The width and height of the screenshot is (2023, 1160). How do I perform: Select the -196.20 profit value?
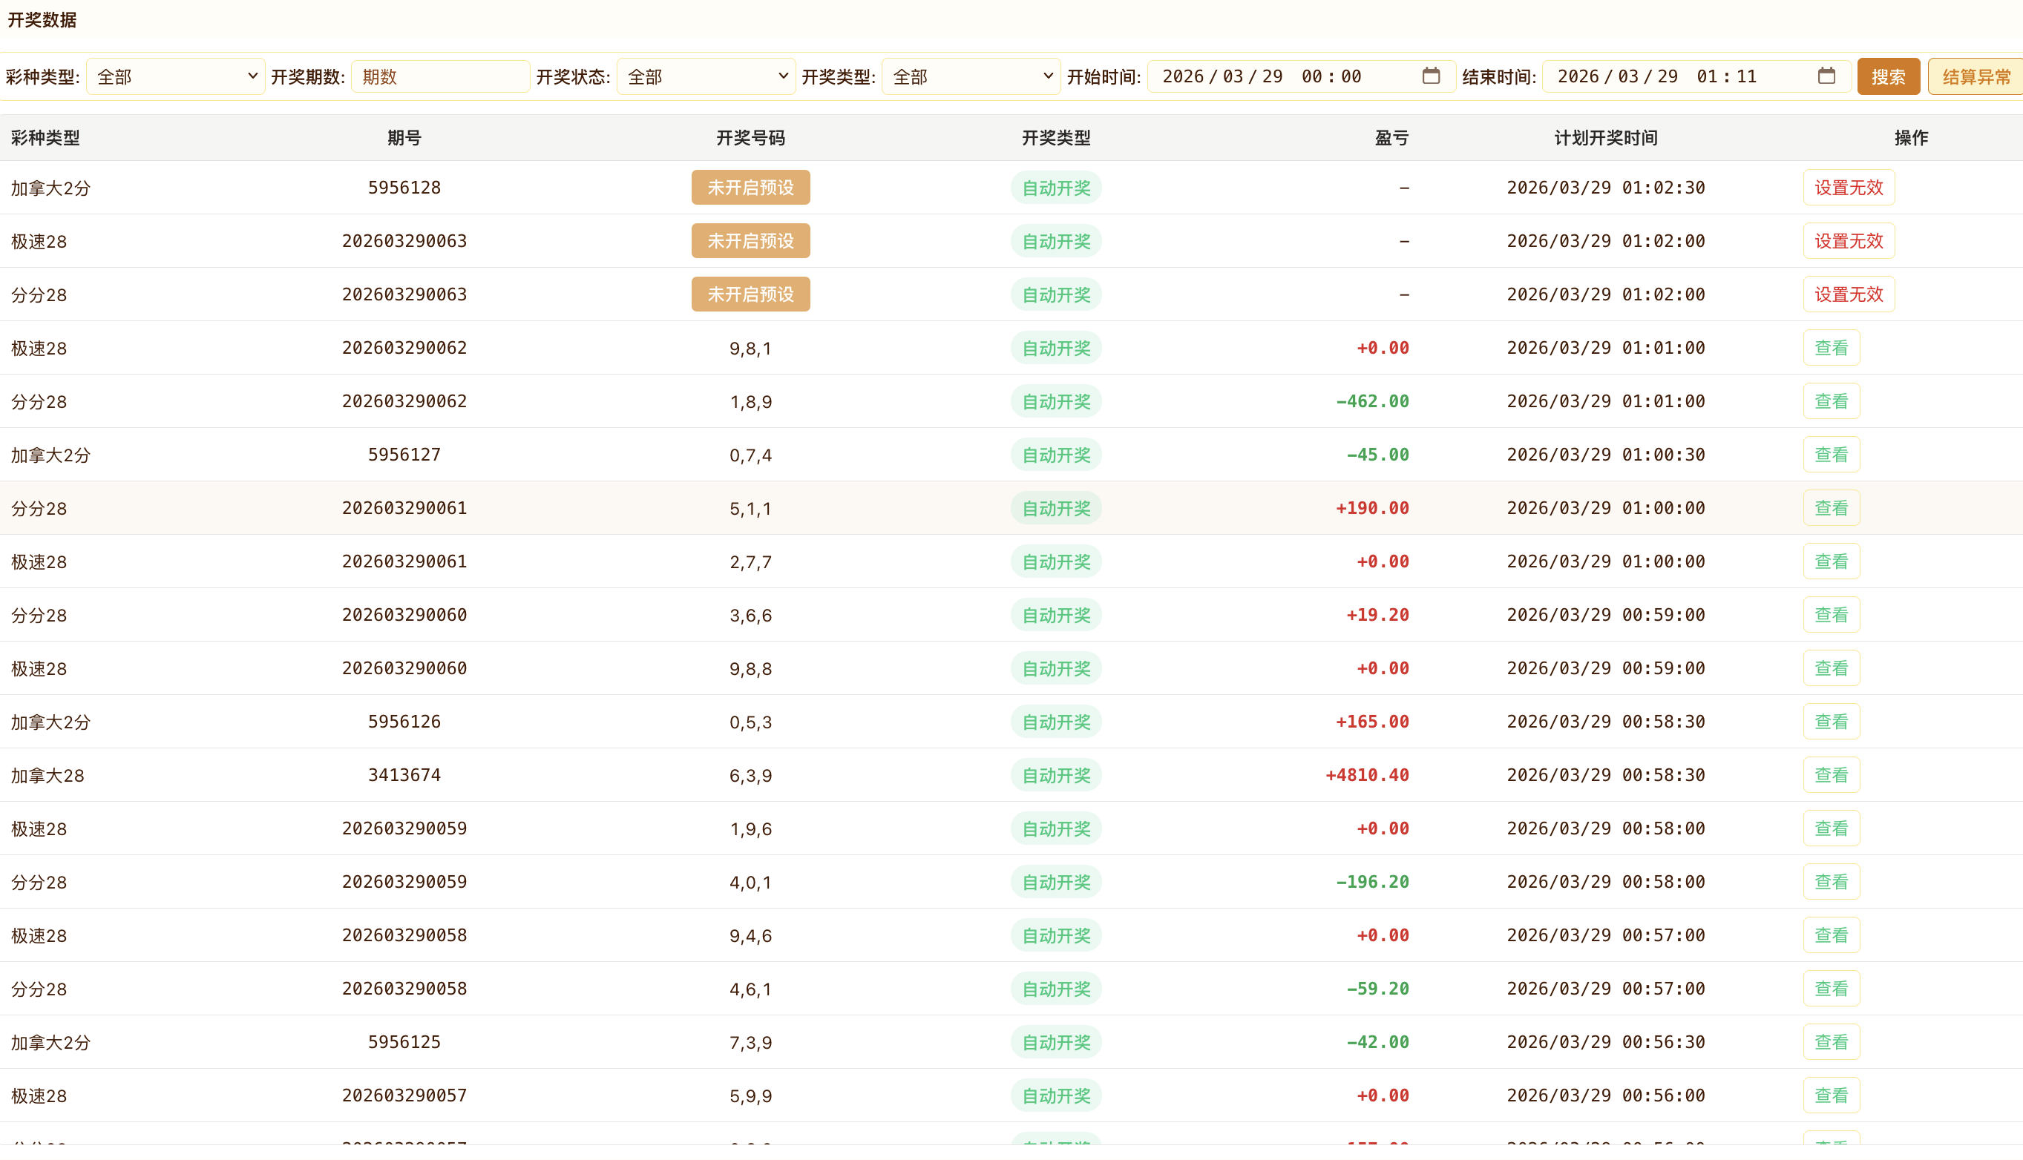pos(1373,881)
